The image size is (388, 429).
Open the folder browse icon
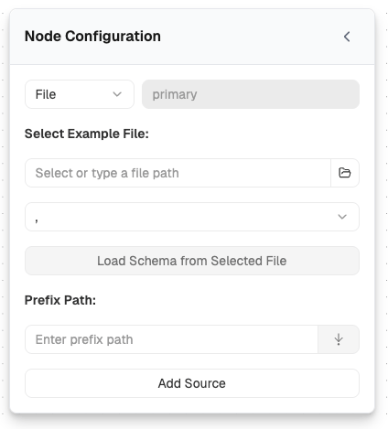tap(345, 173)
